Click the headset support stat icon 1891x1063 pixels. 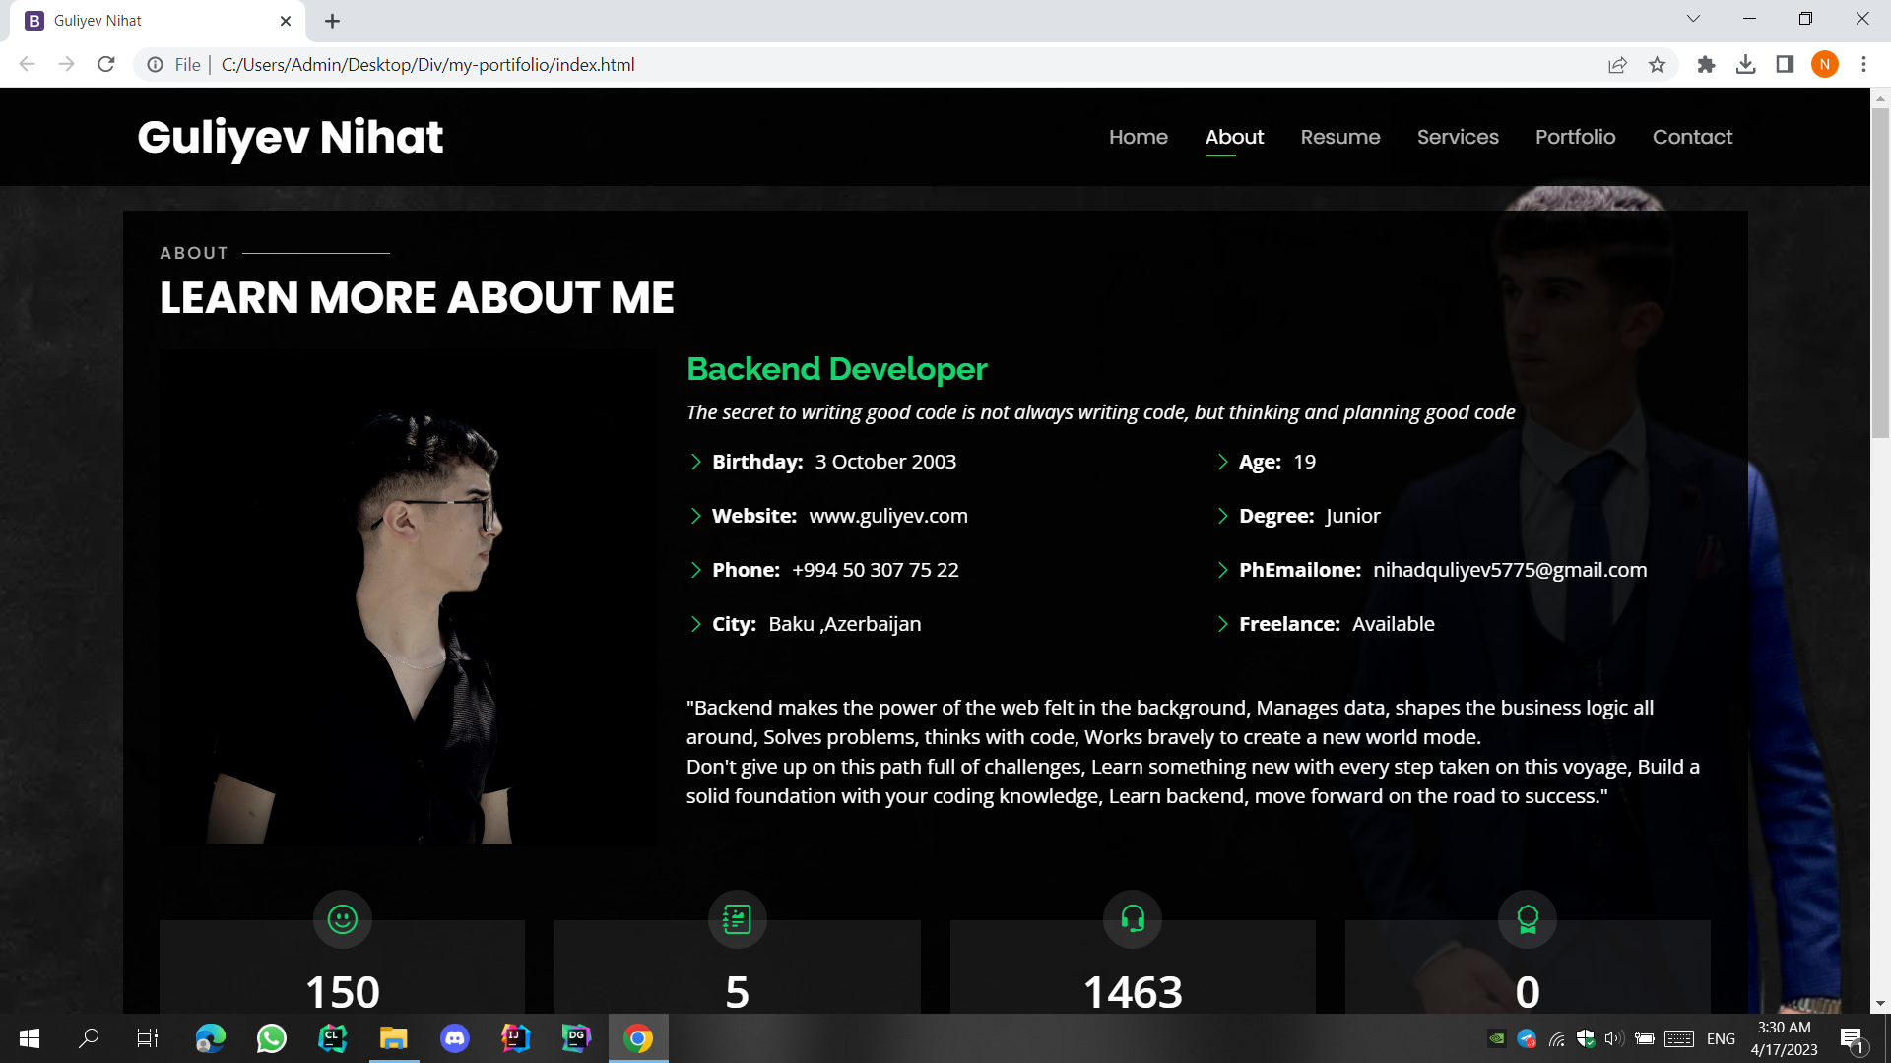click(1133, 919)
